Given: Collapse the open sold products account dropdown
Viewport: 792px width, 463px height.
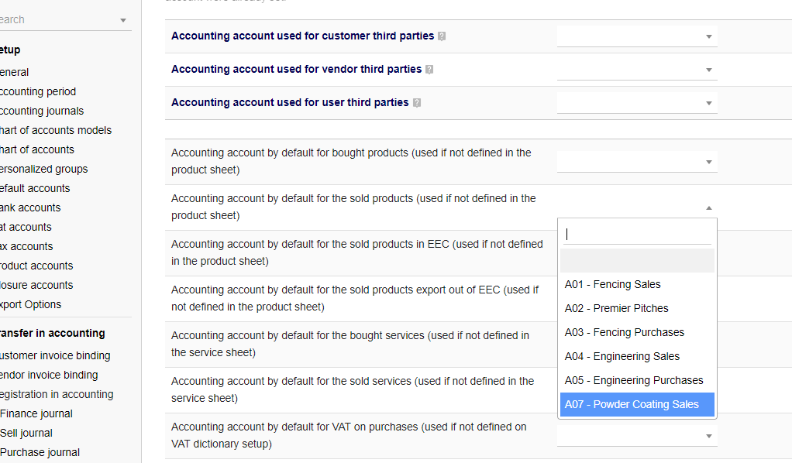Looking at the screenshot, I should point(636,207).
